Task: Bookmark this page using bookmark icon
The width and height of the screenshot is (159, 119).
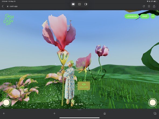Action: point(149,6)
